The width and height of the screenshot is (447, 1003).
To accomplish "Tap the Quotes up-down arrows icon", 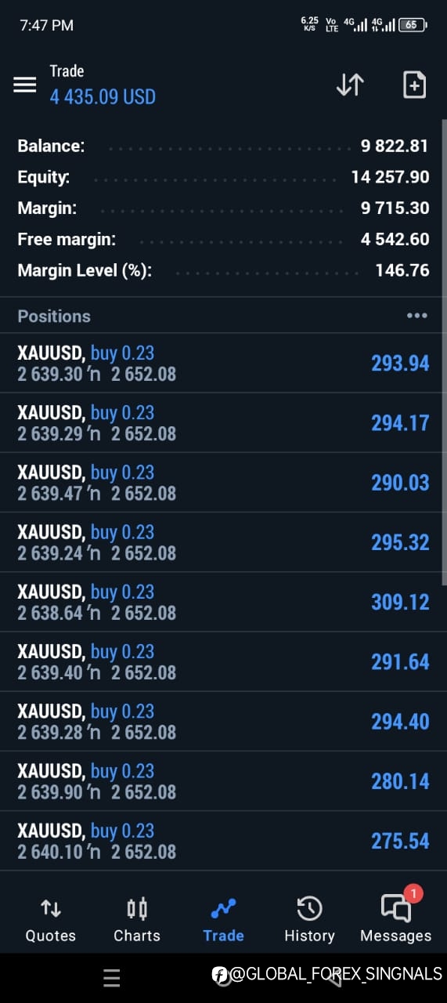I will [x=51, y=908].
